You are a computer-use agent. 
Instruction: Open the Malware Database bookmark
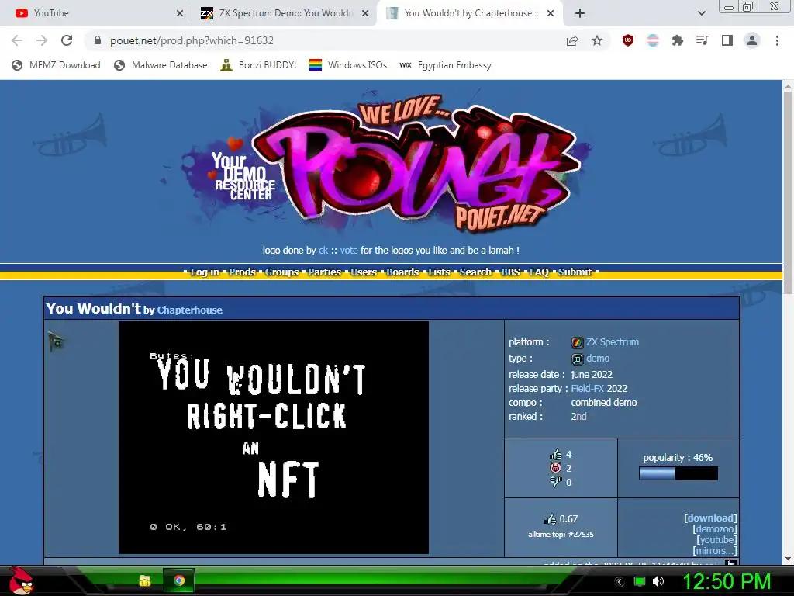point(161,65)
